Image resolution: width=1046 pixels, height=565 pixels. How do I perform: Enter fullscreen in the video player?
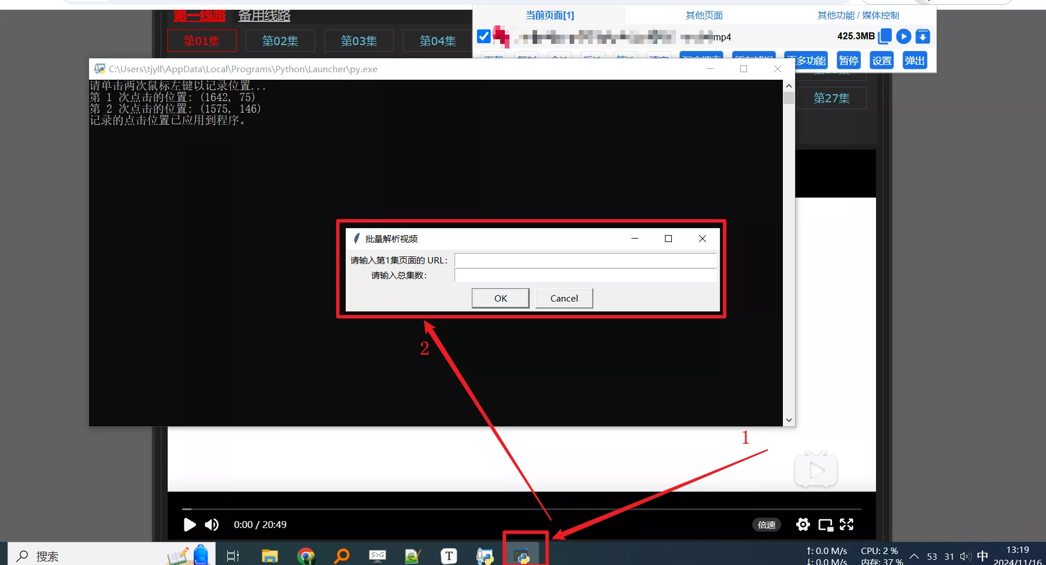(847, 525)
